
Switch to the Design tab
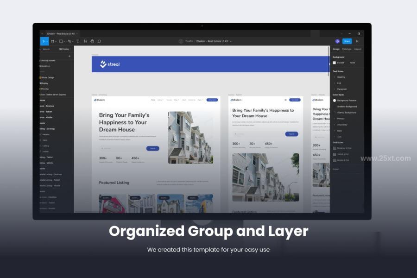point(336,49)
